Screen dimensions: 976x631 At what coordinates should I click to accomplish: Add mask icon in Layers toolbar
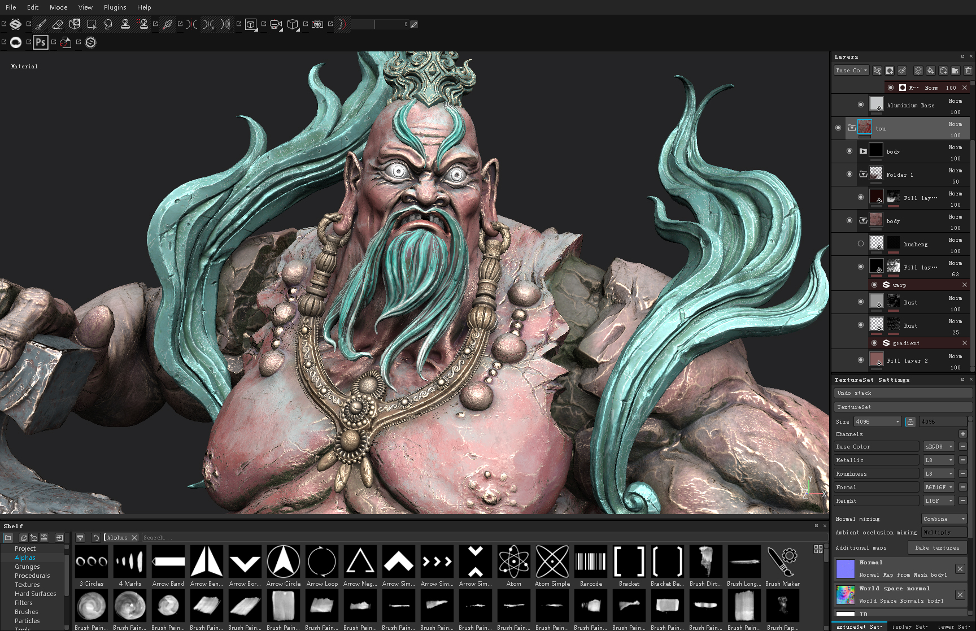[890, 71]
